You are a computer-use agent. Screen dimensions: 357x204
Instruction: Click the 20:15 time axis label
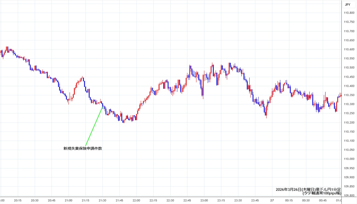coord(18,200)
